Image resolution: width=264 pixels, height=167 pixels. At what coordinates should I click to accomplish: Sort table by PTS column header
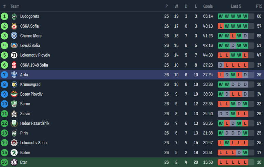pyautogui.click(x=259, y=6)
